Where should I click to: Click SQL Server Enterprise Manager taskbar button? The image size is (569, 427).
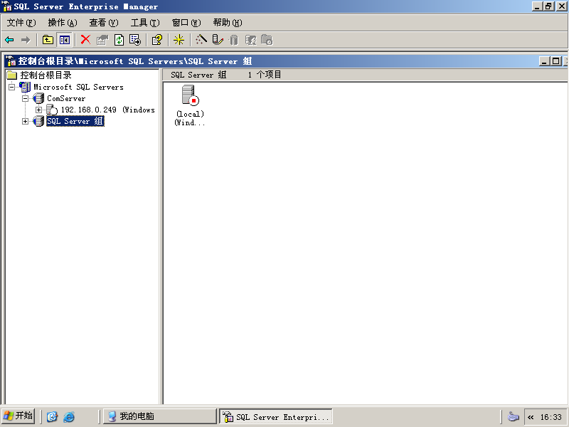pos(276,416)
